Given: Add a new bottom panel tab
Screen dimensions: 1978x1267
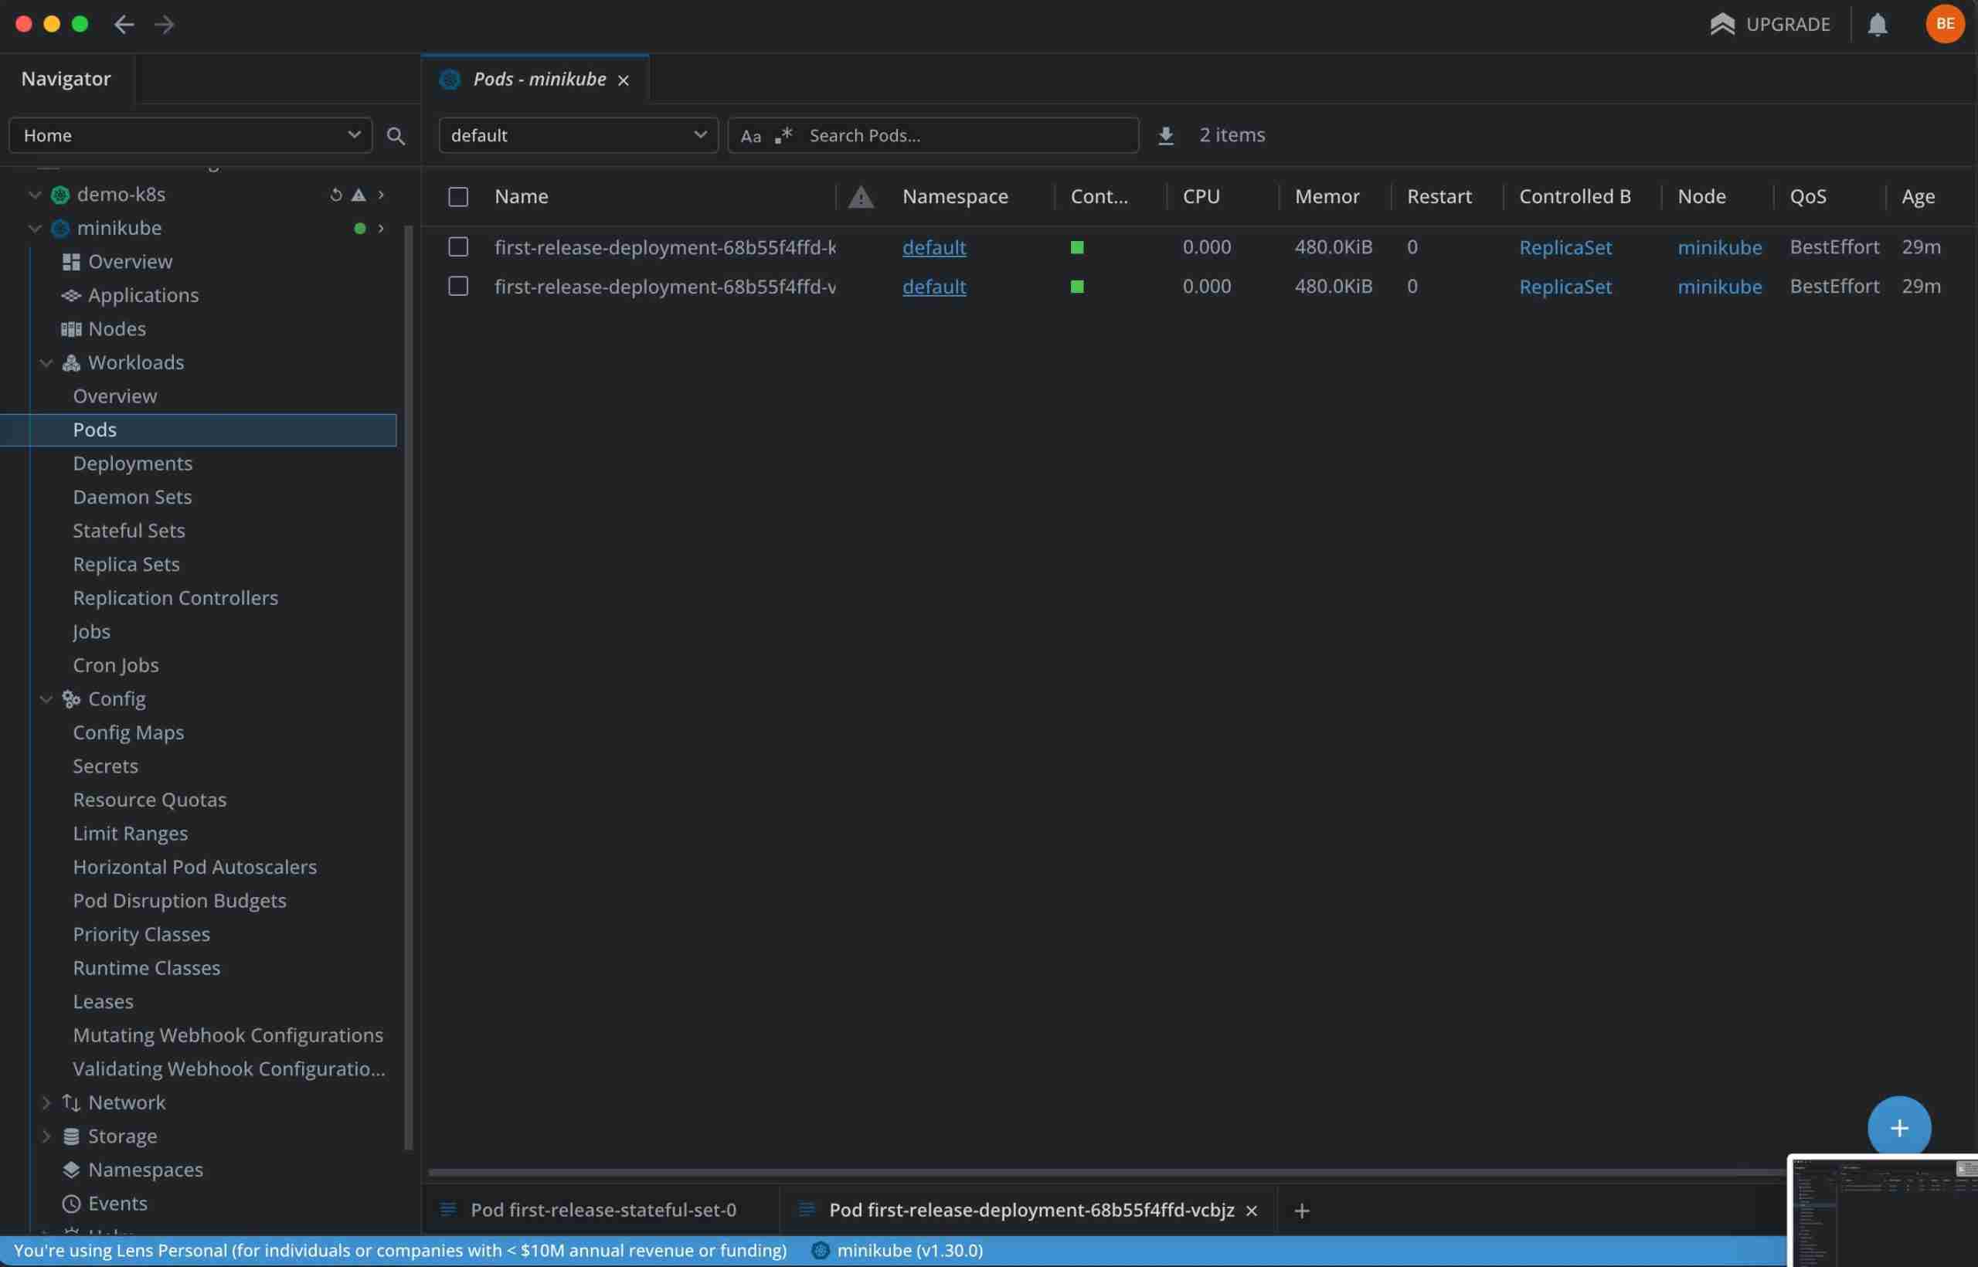Looking at the screenshot, I should pos(1302,1211).
